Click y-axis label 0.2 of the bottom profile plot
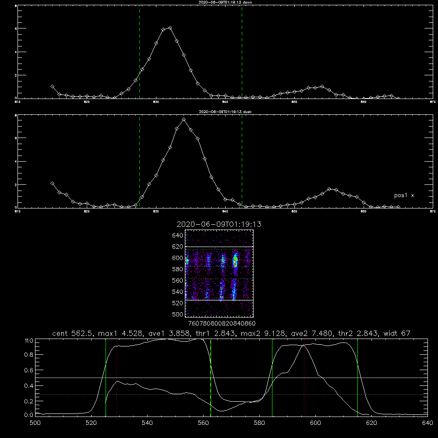This screenshot has width=438, height=438. point(28,401)
